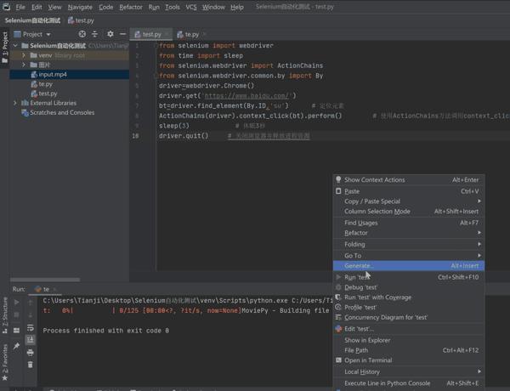Select Generate... in the context menu

[x=358, y=266]
